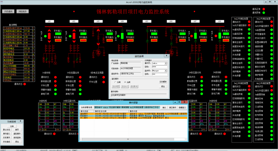Click the 接地刀闸 indicator of 2#进线柜
278x151 pixels.
pos(226,94)
